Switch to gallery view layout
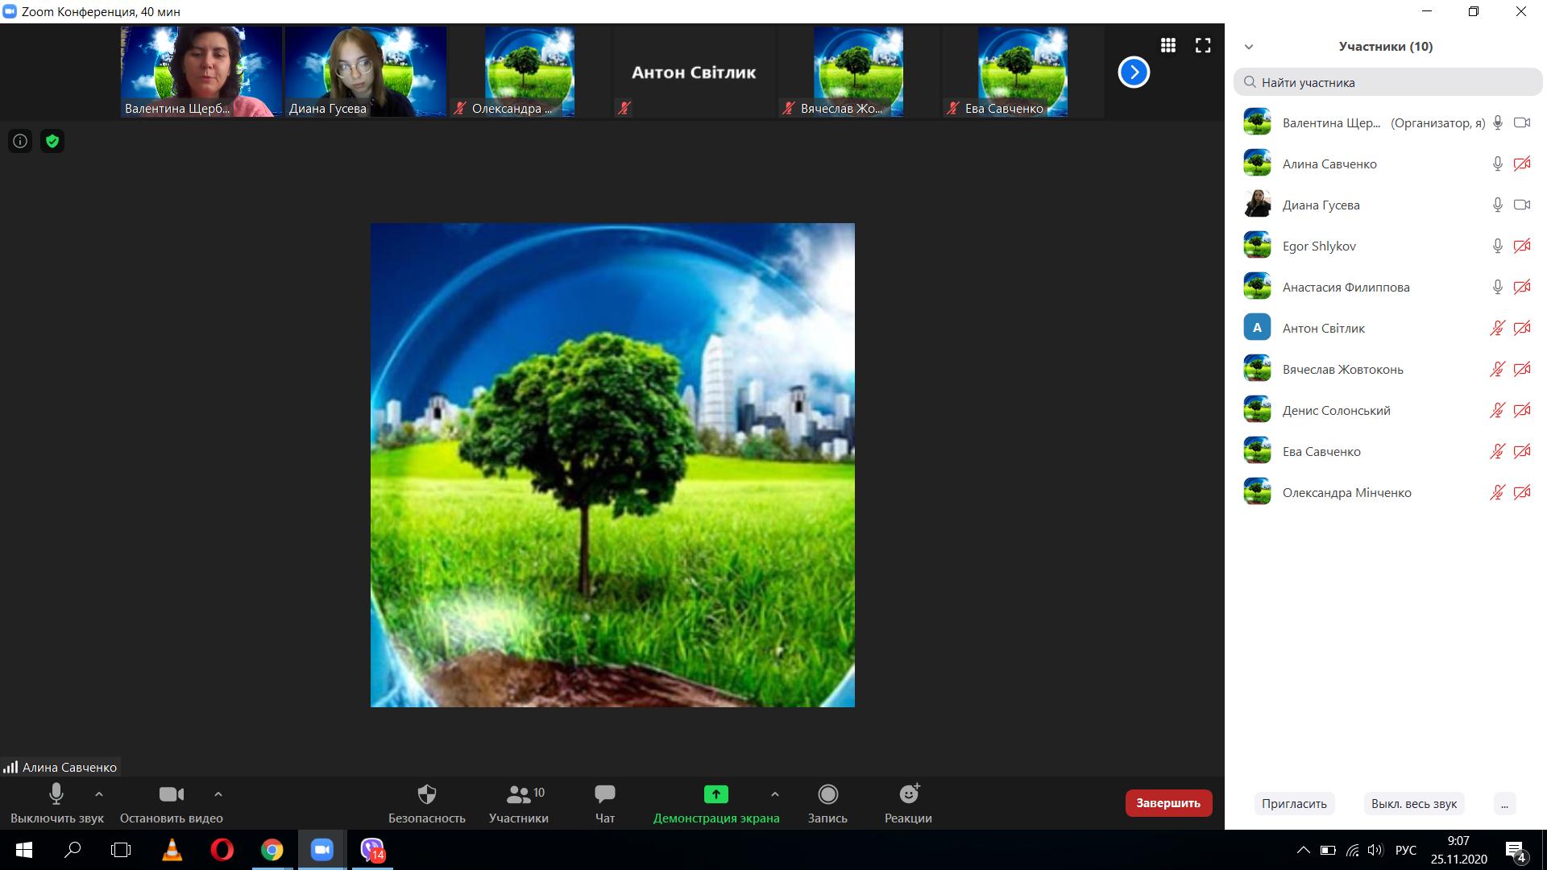Screen dimensions: 1547x870 (1168, 46)
